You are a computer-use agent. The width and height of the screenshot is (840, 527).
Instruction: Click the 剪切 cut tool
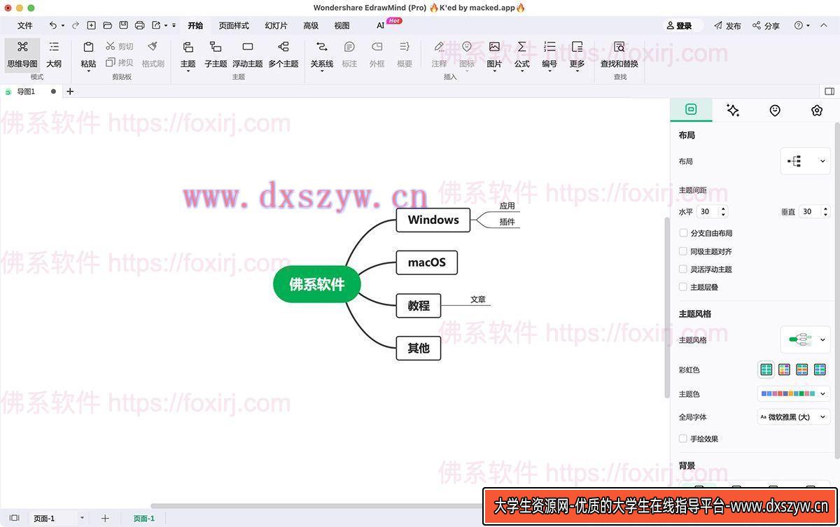click(120, 46)
